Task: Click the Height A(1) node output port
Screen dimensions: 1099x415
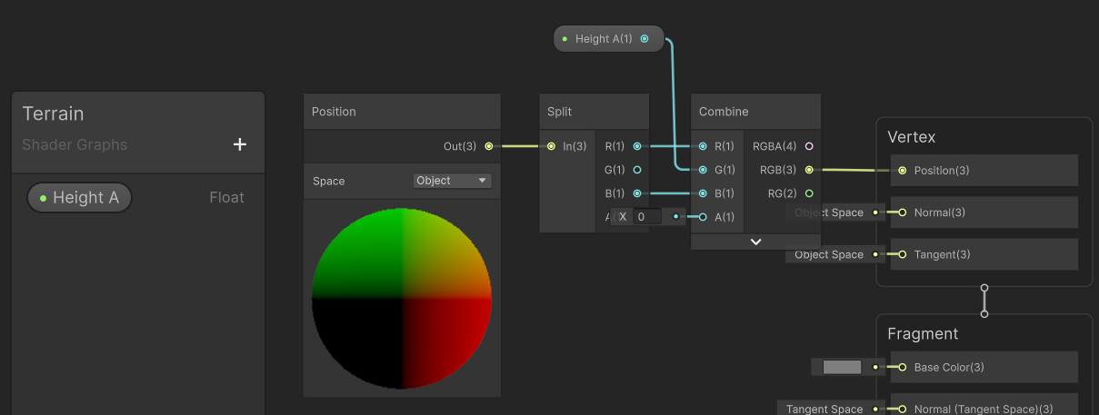Action: [644, 39]
